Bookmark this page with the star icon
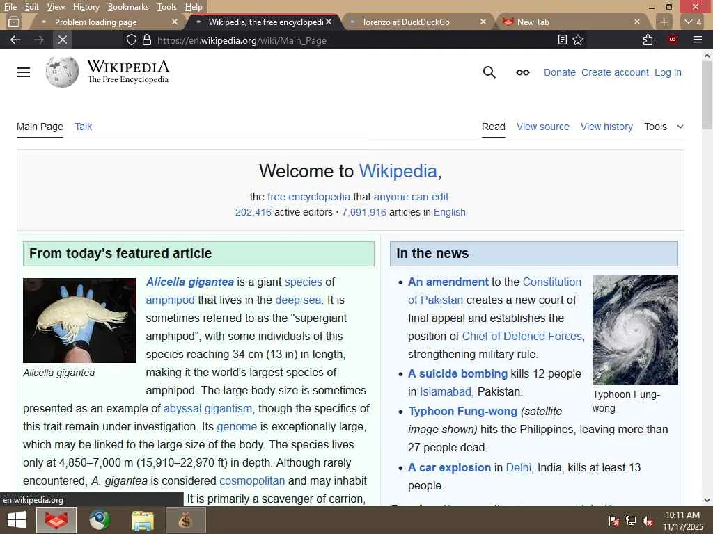This screenshot has width=713, height=534. (578, 40)
